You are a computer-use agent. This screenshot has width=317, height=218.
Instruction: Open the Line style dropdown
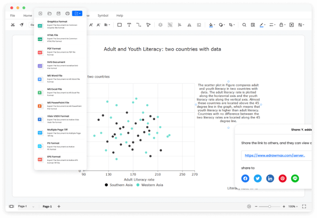pyautogui.click(x=272, y=25)
